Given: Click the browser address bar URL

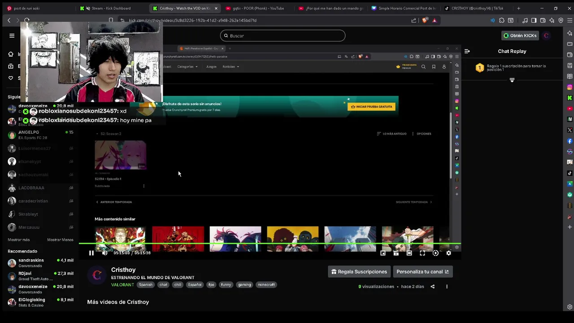Looking at the screenshot, I should pyautogui.click(x=193, y=20).
